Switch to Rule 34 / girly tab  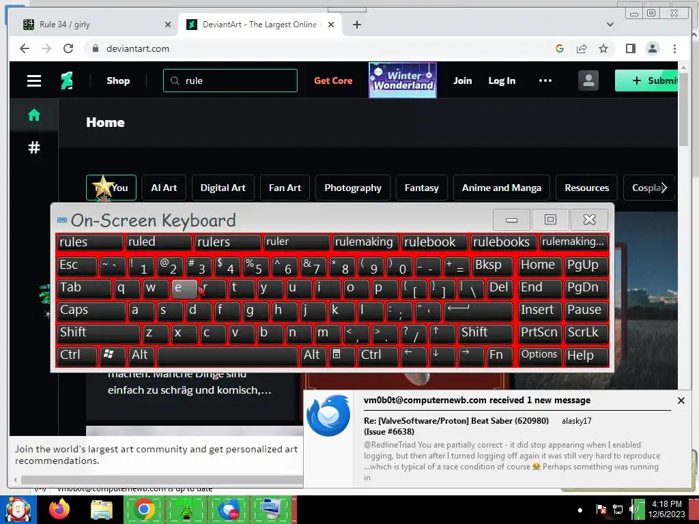tap(97, 25)
